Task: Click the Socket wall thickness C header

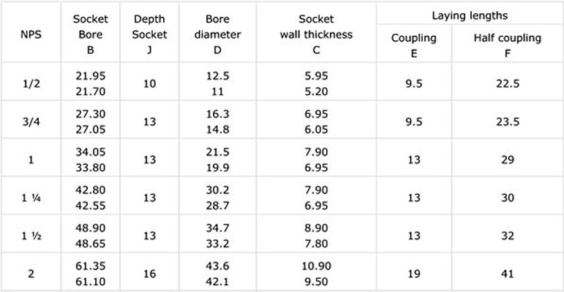Action: click(x=316, y=34)
